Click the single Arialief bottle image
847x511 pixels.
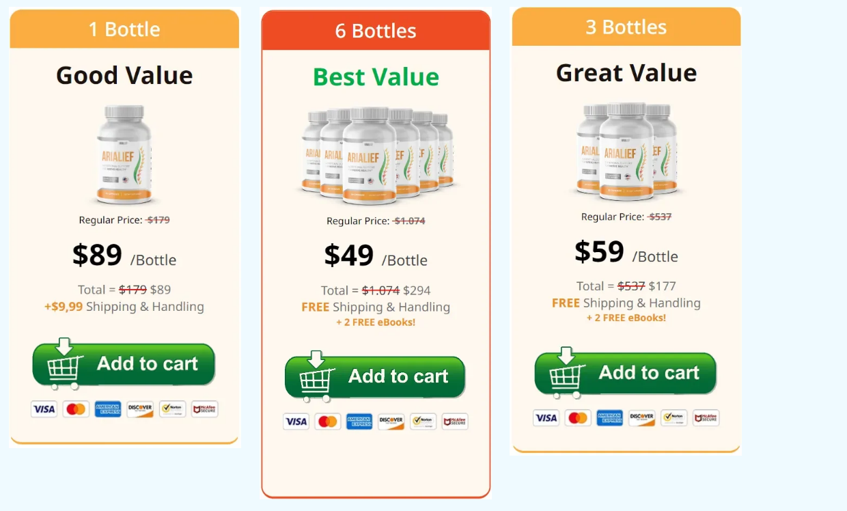124,154
